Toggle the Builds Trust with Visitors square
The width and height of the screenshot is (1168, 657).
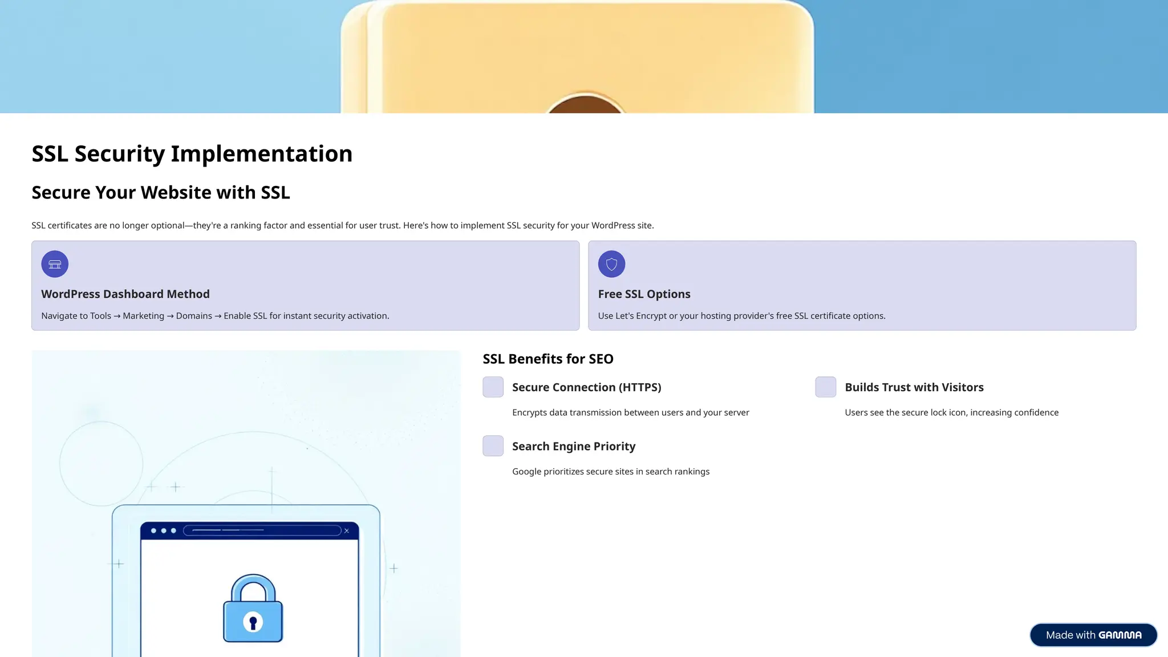825,387
